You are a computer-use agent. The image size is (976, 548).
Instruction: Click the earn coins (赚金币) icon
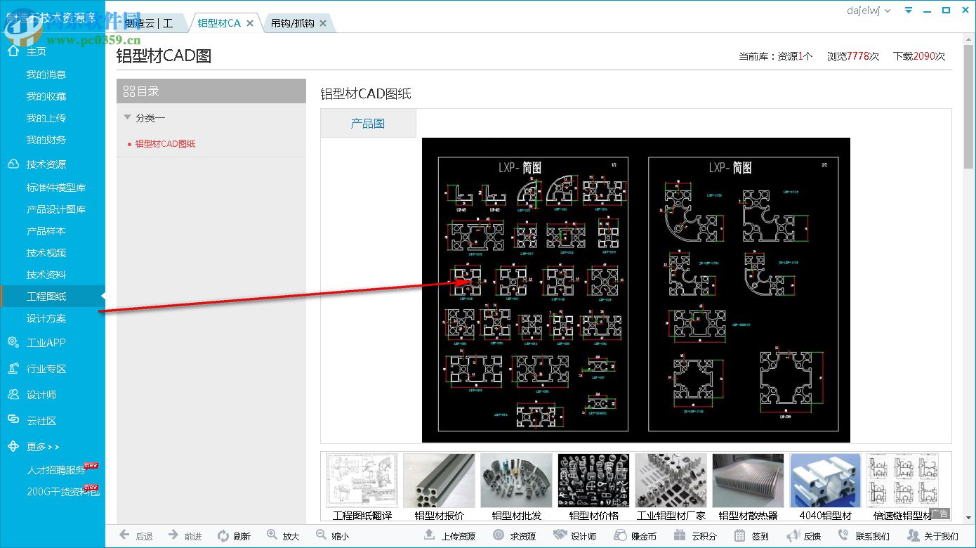[x=620, y=536]
